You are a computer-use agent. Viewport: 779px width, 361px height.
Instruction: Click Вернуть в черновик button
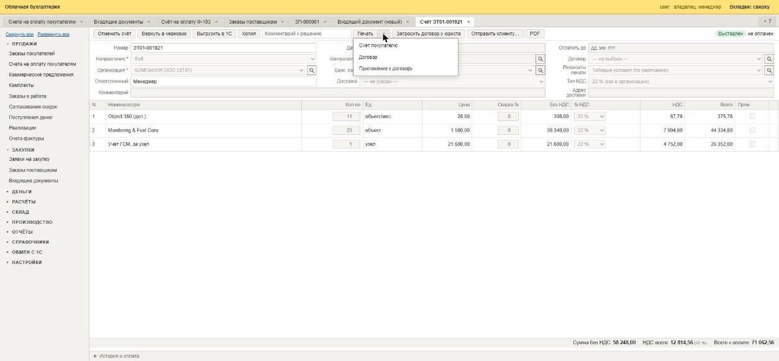coord(164,34)
